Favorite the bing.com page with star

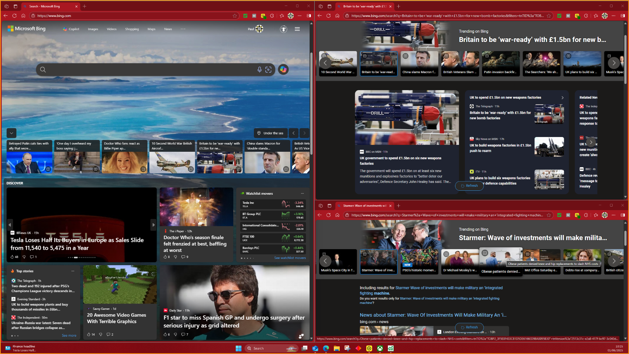pos(235,16)
